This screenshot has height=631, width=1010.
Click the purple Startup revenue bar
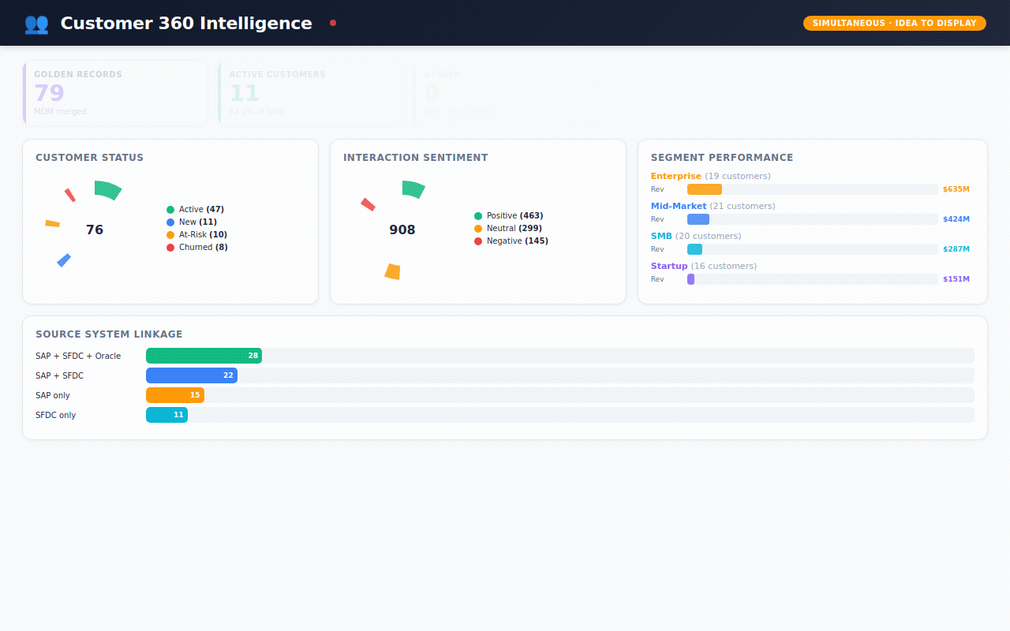tap(691, 279)
